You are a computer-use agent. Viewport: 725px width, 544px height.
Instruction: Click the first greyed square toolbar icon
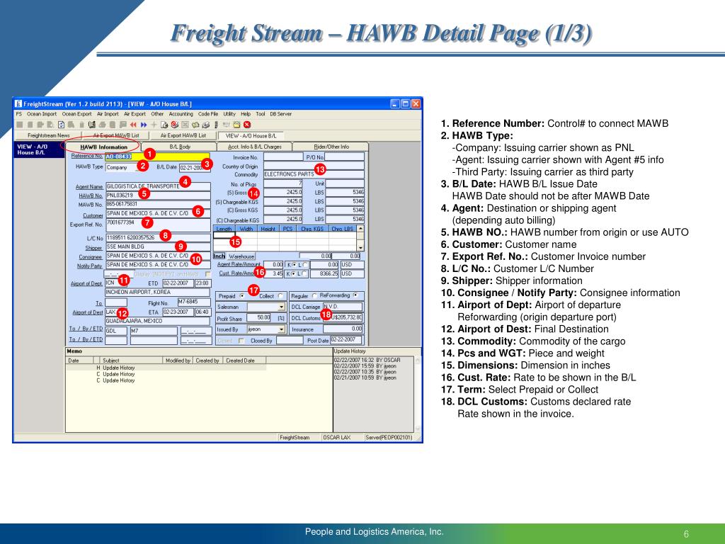(19, 125)
